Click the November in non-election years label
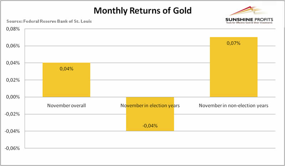The width and height of the screenshot is (285, 166). [x=234, y=106]
